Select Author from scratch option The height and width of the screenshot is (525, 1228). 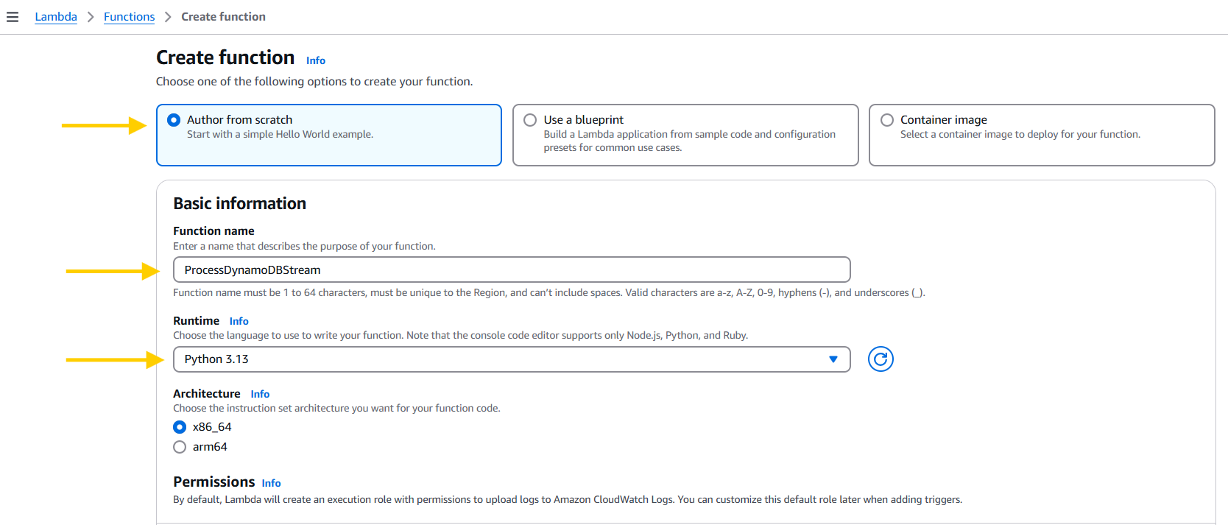pyautogui.click(x=174, y=120)
